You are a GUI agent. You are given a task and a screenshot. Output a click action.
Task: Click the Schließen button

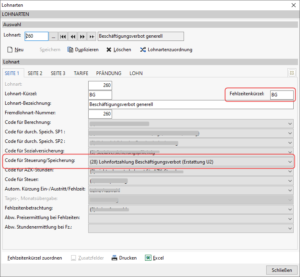pos(282,270)
